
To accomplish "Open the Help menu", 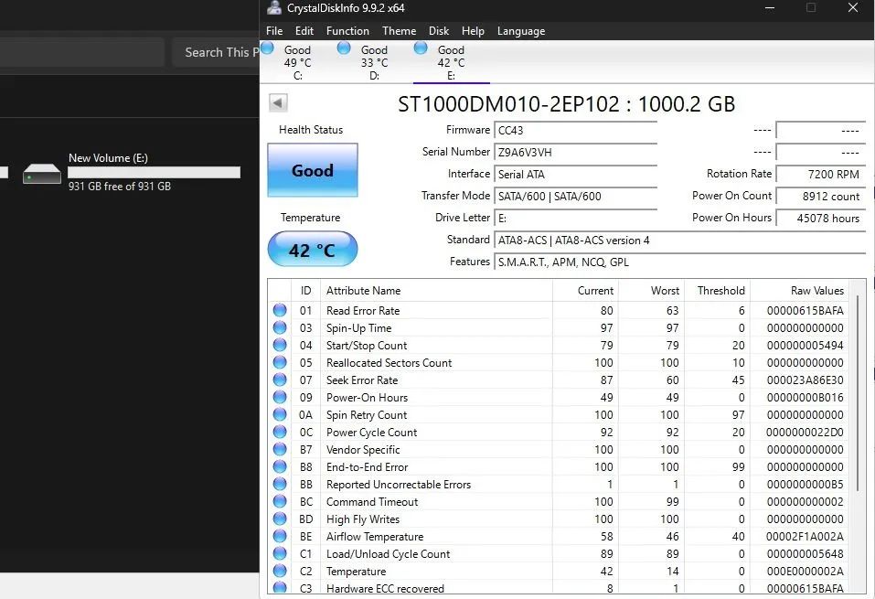I will point(473,31).
